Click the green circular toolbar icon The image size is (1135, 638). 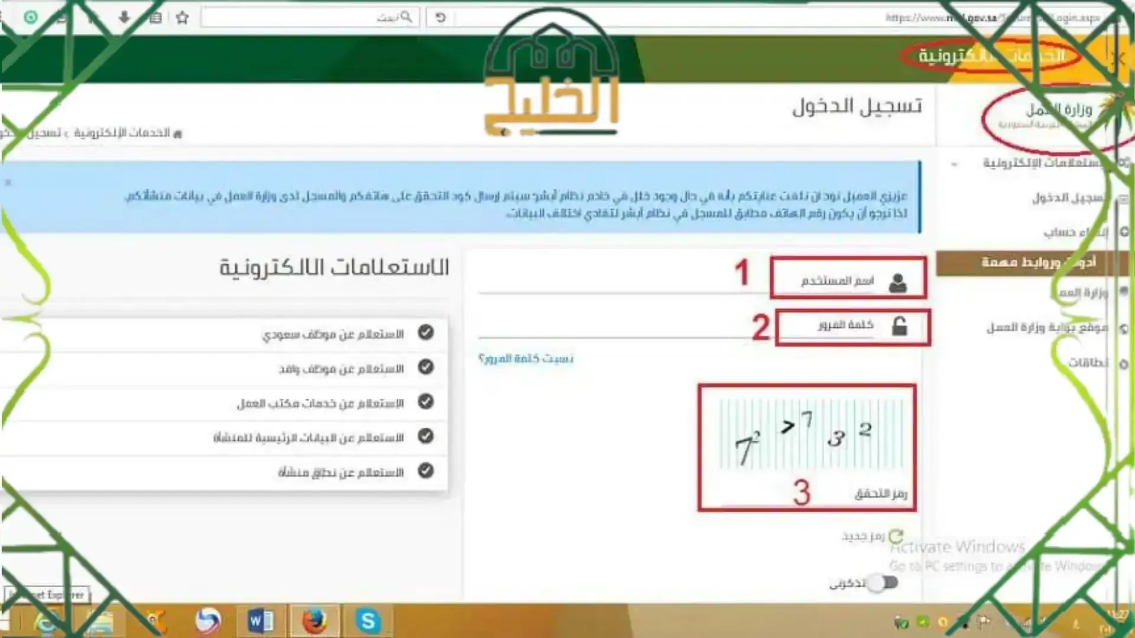[x=31, y=17]
